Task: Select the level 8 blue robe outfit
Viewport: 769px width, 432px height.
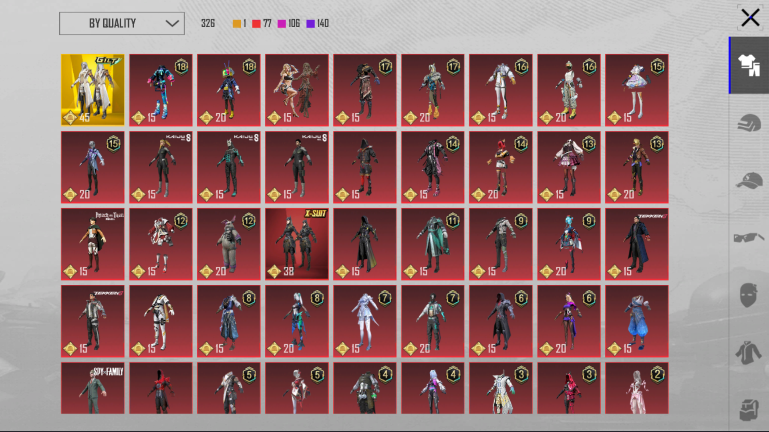Action: (229, 321)
